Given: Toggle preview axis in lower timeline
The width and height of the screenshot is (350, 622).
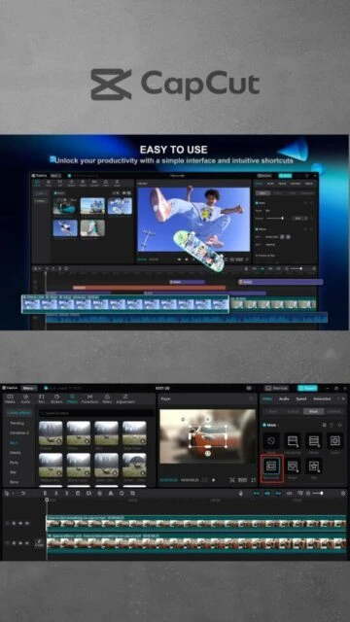Looking at the screenshot, I should 290,493.
